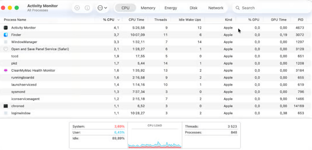The width and height of the screenshot is (312, 150).
Task: Select the Finder process name
Action: [16, 35]
